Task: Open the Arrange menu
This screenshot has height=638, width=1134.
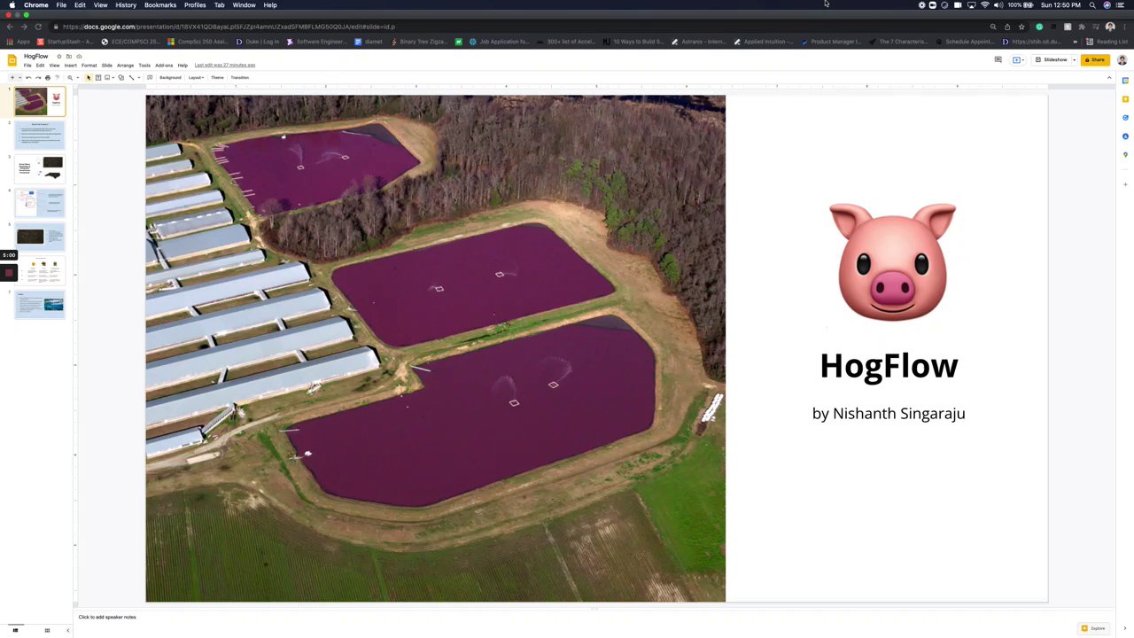Action: pyautogui.click(x=125, y=66)
